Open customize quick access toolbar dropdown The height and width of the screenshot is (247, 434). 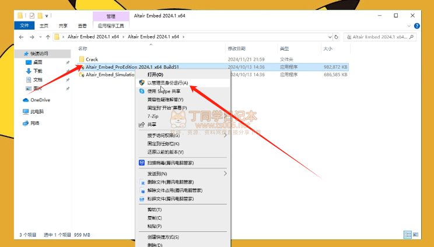click(47, 16)
